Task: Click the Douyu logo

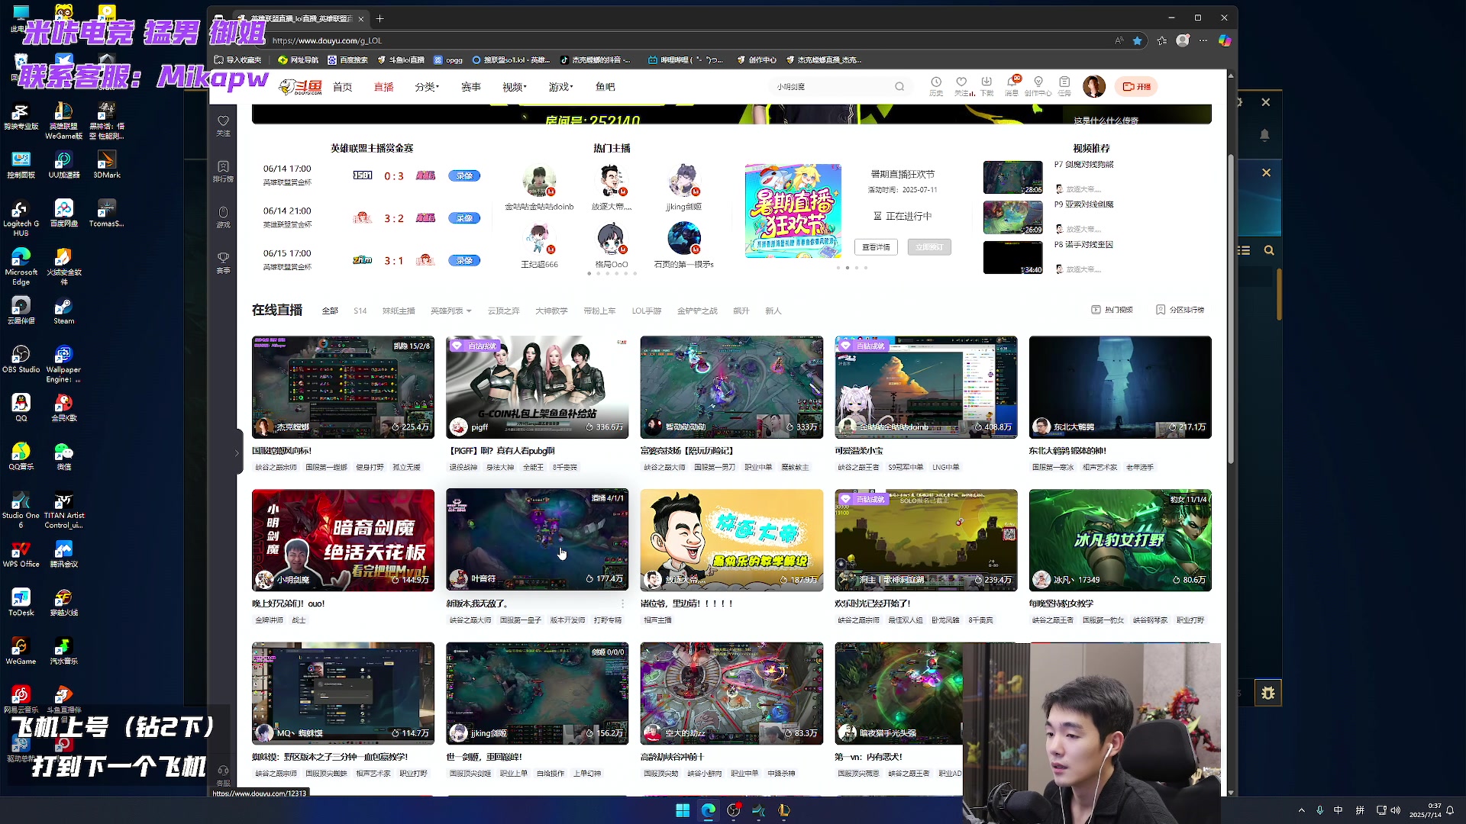Action: click(300, 87)
